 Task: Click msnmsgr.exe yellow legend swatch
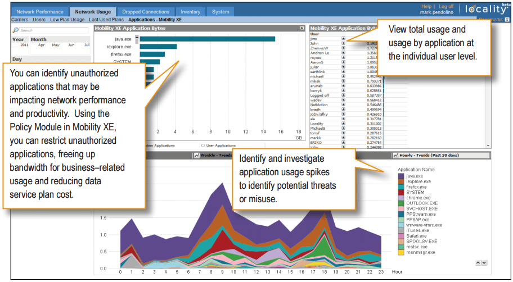coord(401,252)
